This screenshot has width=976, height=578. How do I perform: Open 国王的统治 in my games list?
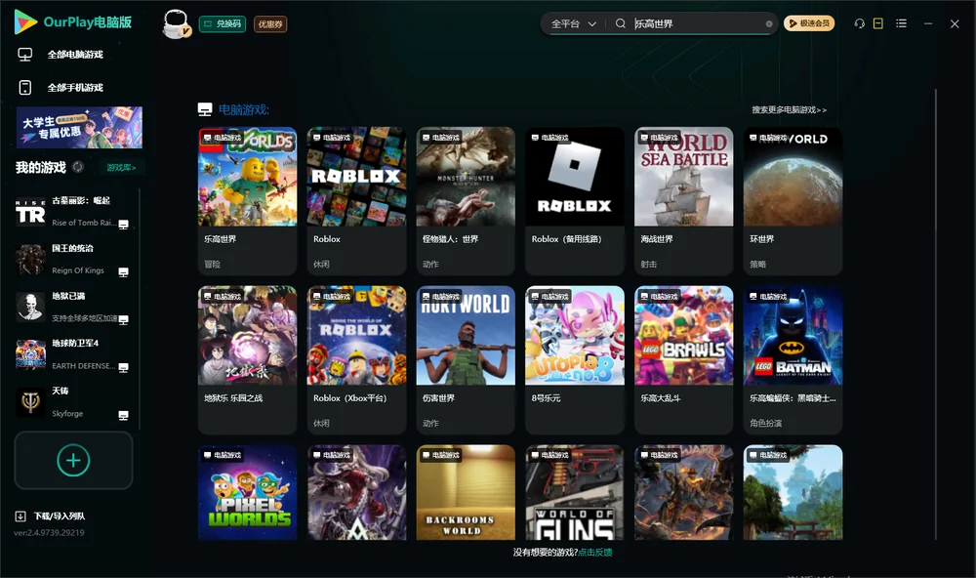click(x=73, y=259)
